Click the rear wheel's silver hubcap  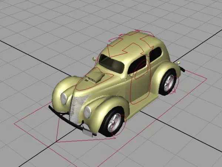(x=169, y=83)
